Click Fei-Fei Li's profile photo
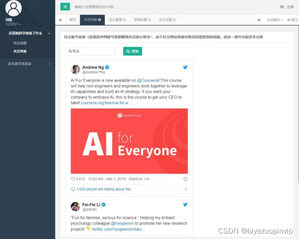 tap(75, 207)
